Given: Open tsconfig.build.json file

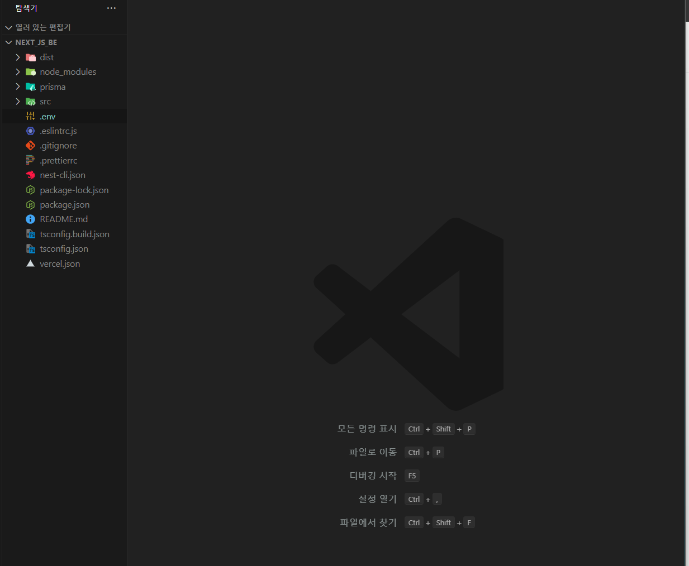Looking at the screenshot, I should click(64, 234).
